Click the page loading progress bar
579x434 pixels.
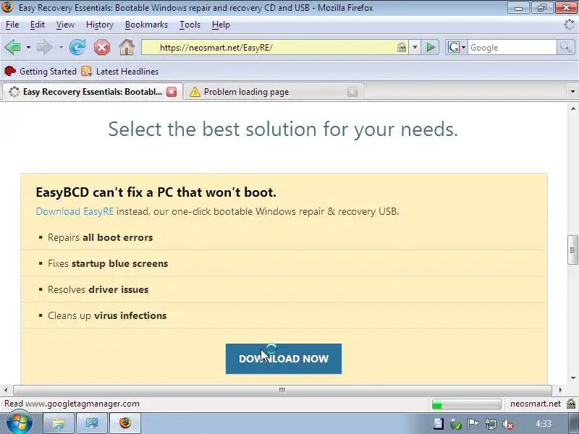point(466,404)
